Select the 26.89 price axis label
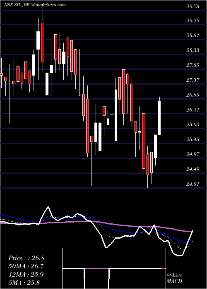207x289 pixels. tap(193, 95)
